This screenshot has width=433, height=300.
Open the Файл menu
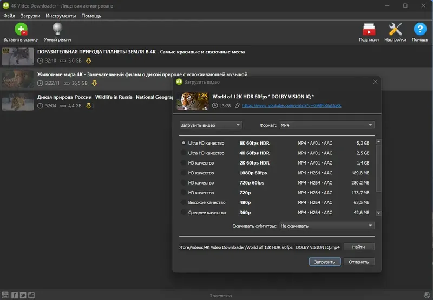tap(9, 16)
